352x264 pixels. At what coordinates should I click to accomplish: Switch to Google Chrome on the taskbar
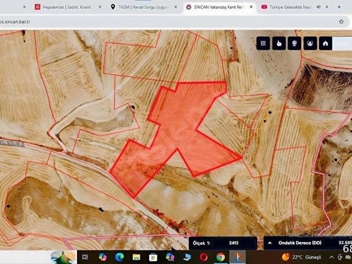tap(221, 257)
